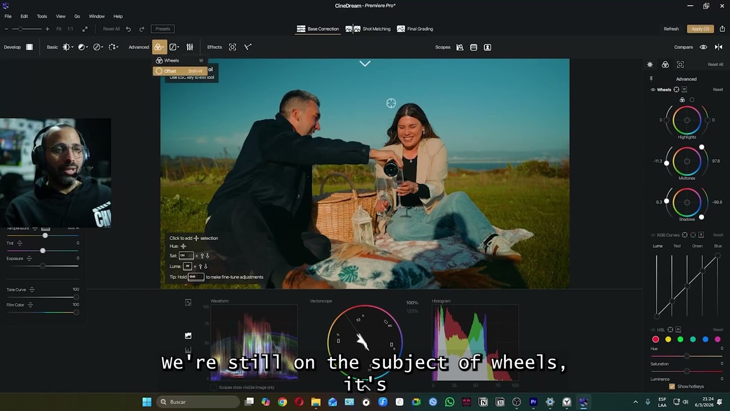The width and height of the screenshot is (730, 411).
Task: Click the Advanced sliders mixer icon
Action: [x=190, y=47]
